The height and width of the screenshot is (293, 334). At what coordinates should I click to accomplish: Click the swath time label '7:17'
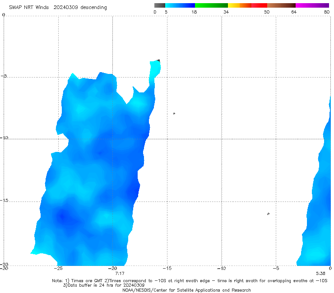120,274
